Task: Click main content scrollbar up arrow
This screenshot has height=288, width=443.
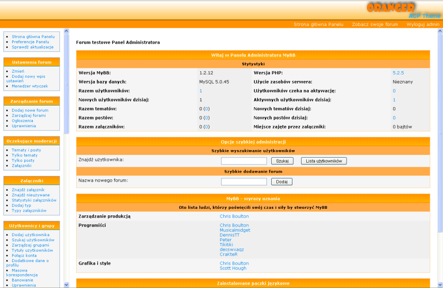Action: 440,31
